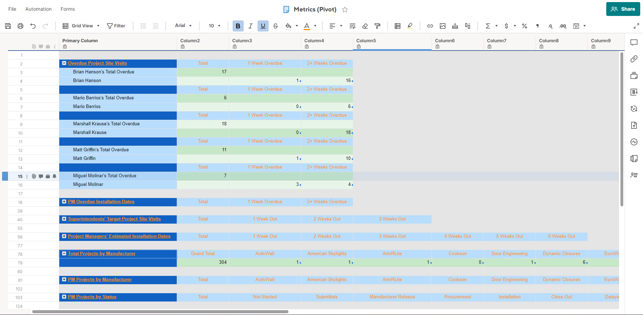The height and width of the screenshot is (315, 643).
Task: Toggle bold formatting
Action: [x=238, y=26]
